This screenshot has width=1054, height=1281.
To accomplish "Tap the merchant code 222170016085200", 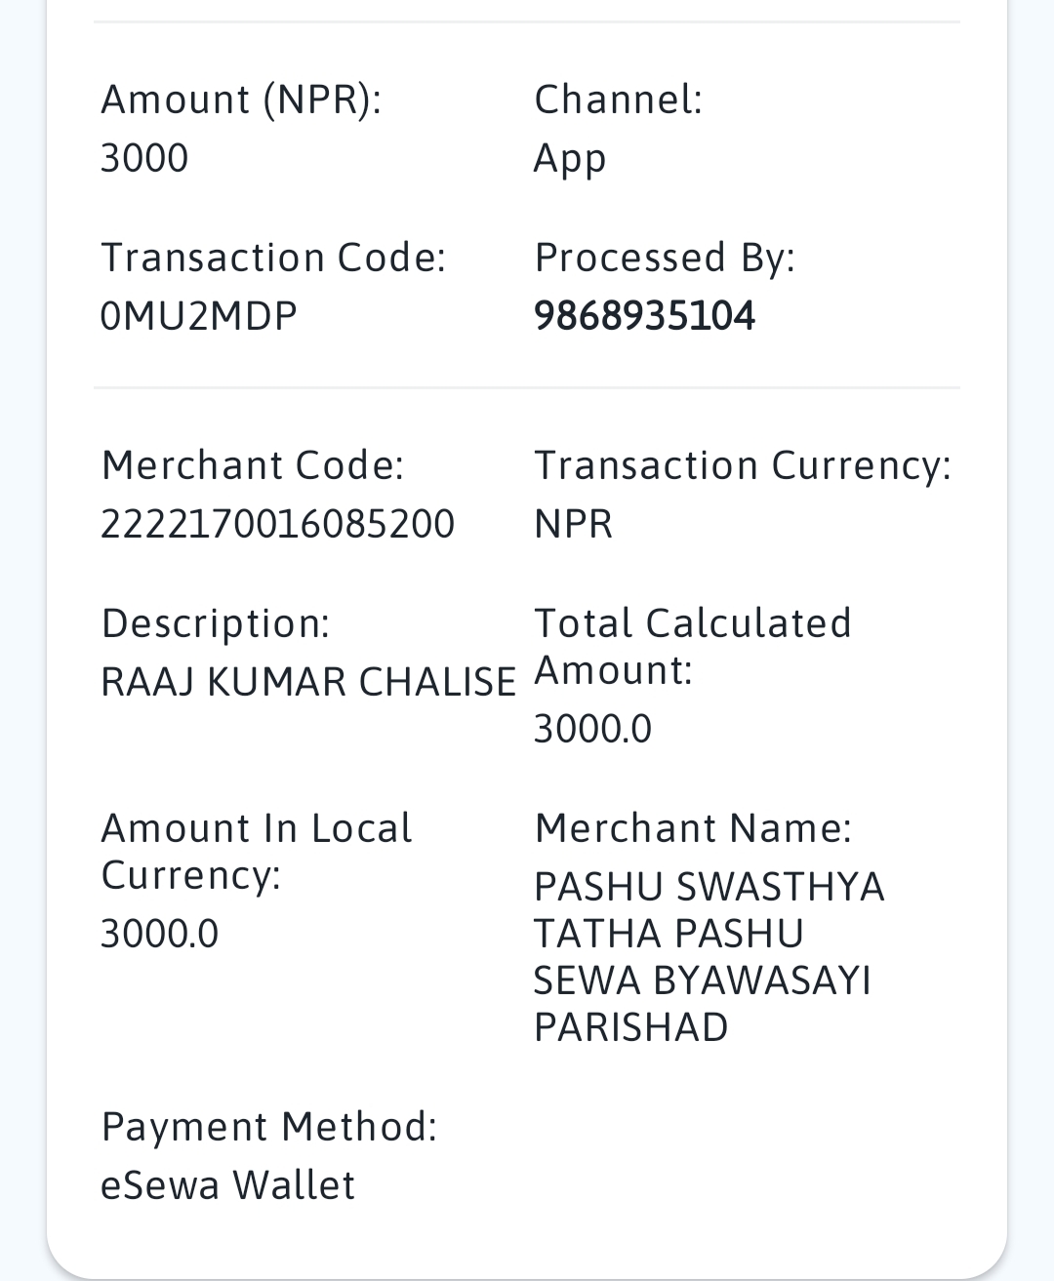I will (x=278, y=524).
